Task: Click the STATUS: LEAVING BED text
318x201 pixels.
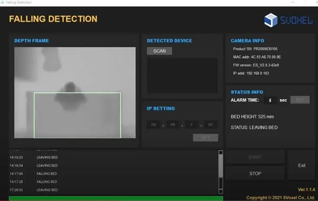Action: 254,127
